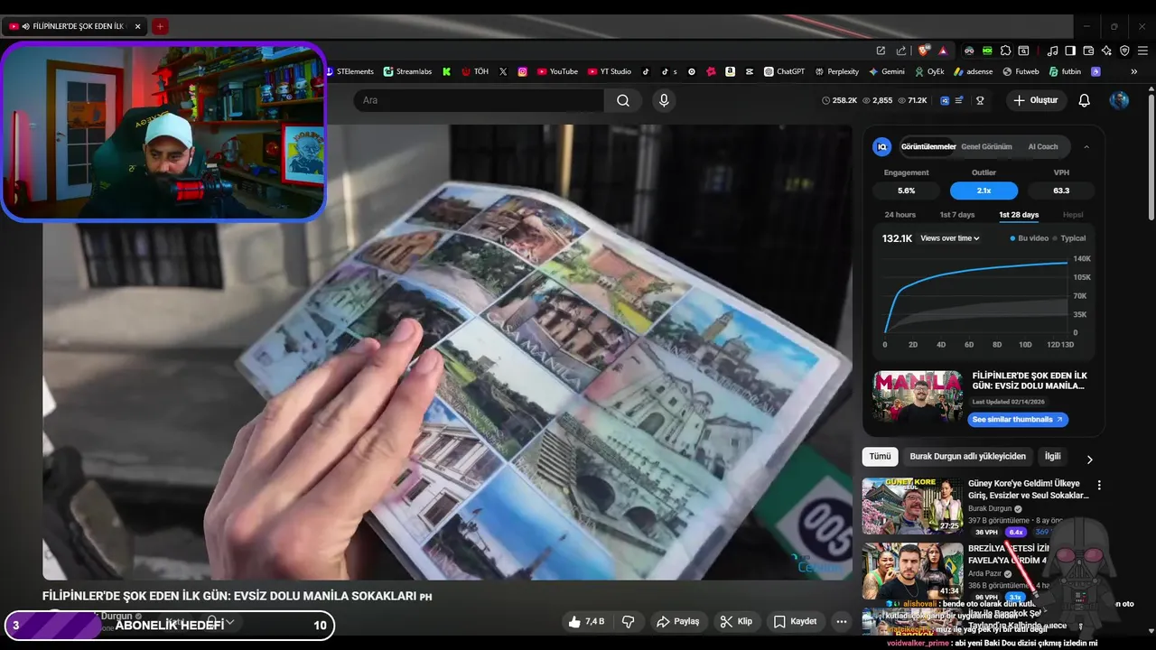This screenshot has height=650, width=1156.
Task: Open the futbin bookmark
Action: tap(1065, 71)
